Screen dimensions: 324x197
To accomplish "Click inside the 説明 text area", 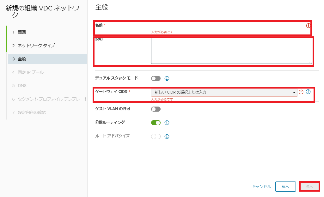I will coord(231,51).
